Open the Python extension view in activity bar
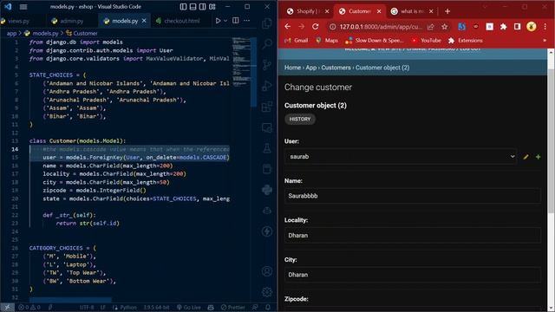 (x=267, y=190)
